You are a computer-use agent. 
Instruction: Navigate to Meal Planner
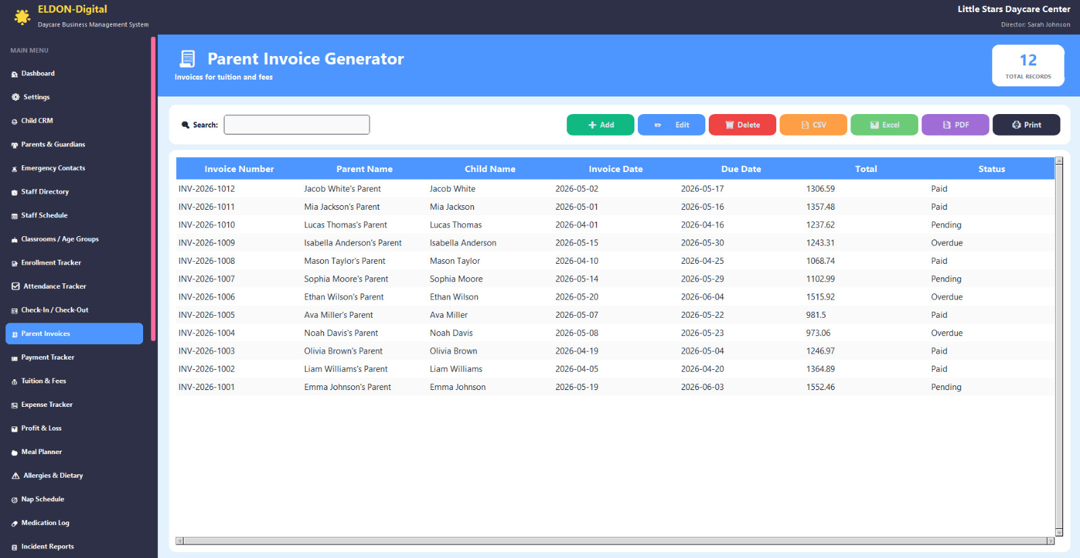(x=74, y=452)
